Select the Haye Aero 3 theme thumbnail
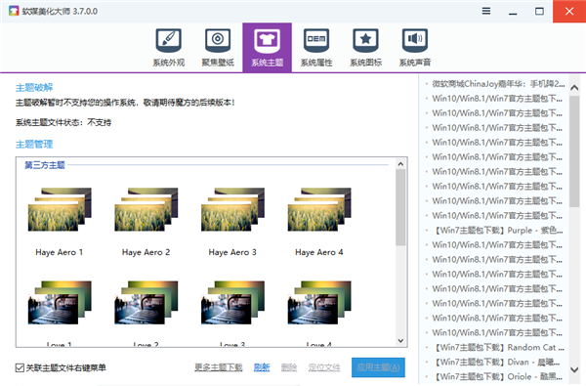The image size is (586, 386). 232,209
